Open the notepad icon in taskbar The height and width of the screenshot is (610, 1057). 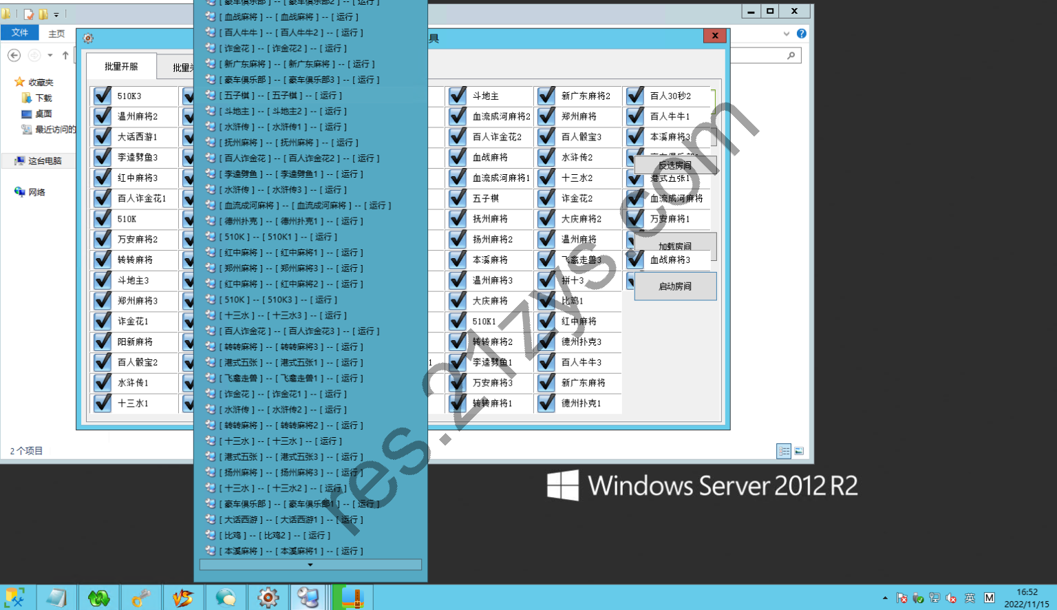coord(56,598)
